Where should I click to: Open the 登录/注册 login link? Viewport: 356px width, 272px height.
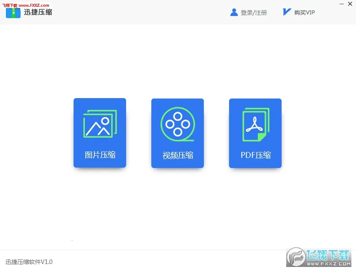point(253,13)
